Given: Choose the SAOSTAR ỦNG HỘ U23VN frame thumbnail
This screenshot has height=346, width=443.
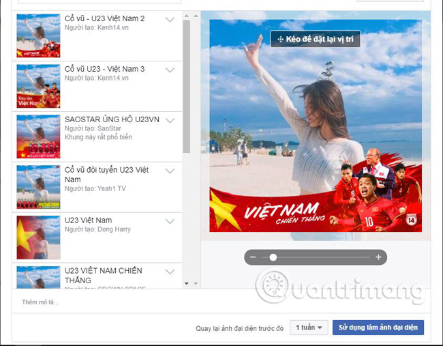Looking at the screenshot, I should click(38, 136).
